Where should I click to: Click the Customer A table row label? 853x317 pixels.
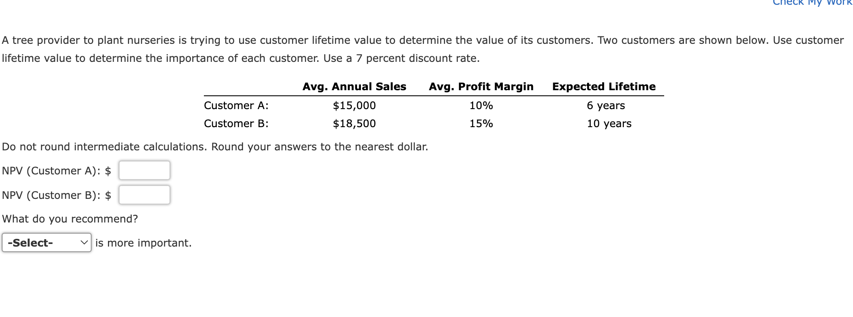click(236, 105)
